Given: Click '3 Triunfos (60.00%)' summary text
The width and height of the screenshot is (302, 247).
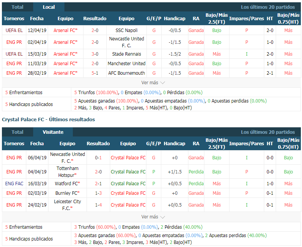Looking at the screenshot, I should pyautogui.click(x=95, y=227).
